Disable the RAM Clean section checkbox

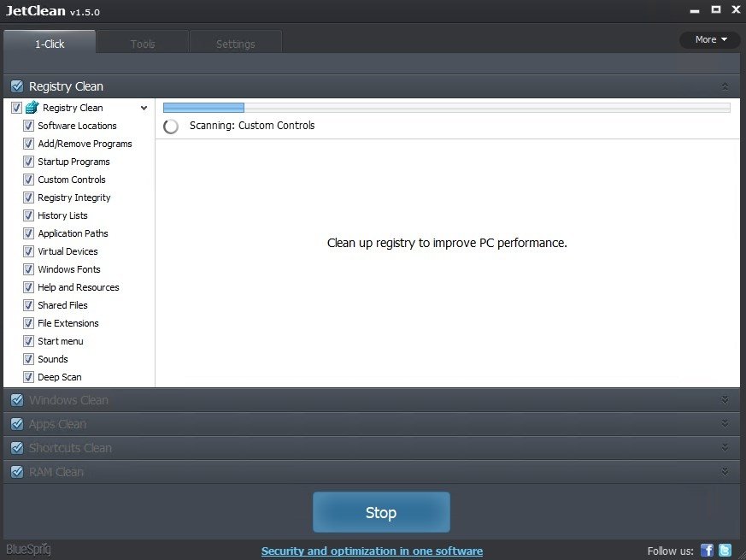17,472
